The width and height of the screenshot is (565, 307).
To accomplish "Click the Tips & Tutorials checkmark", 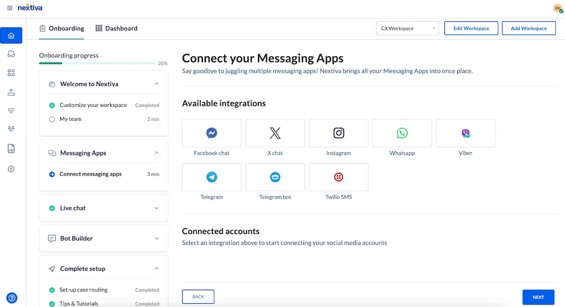I will [52, 304].
